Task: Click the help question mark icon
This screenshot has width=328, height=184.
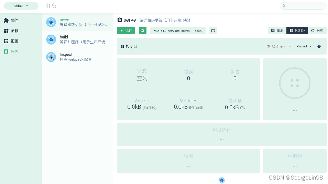Action: pos(319,46)
